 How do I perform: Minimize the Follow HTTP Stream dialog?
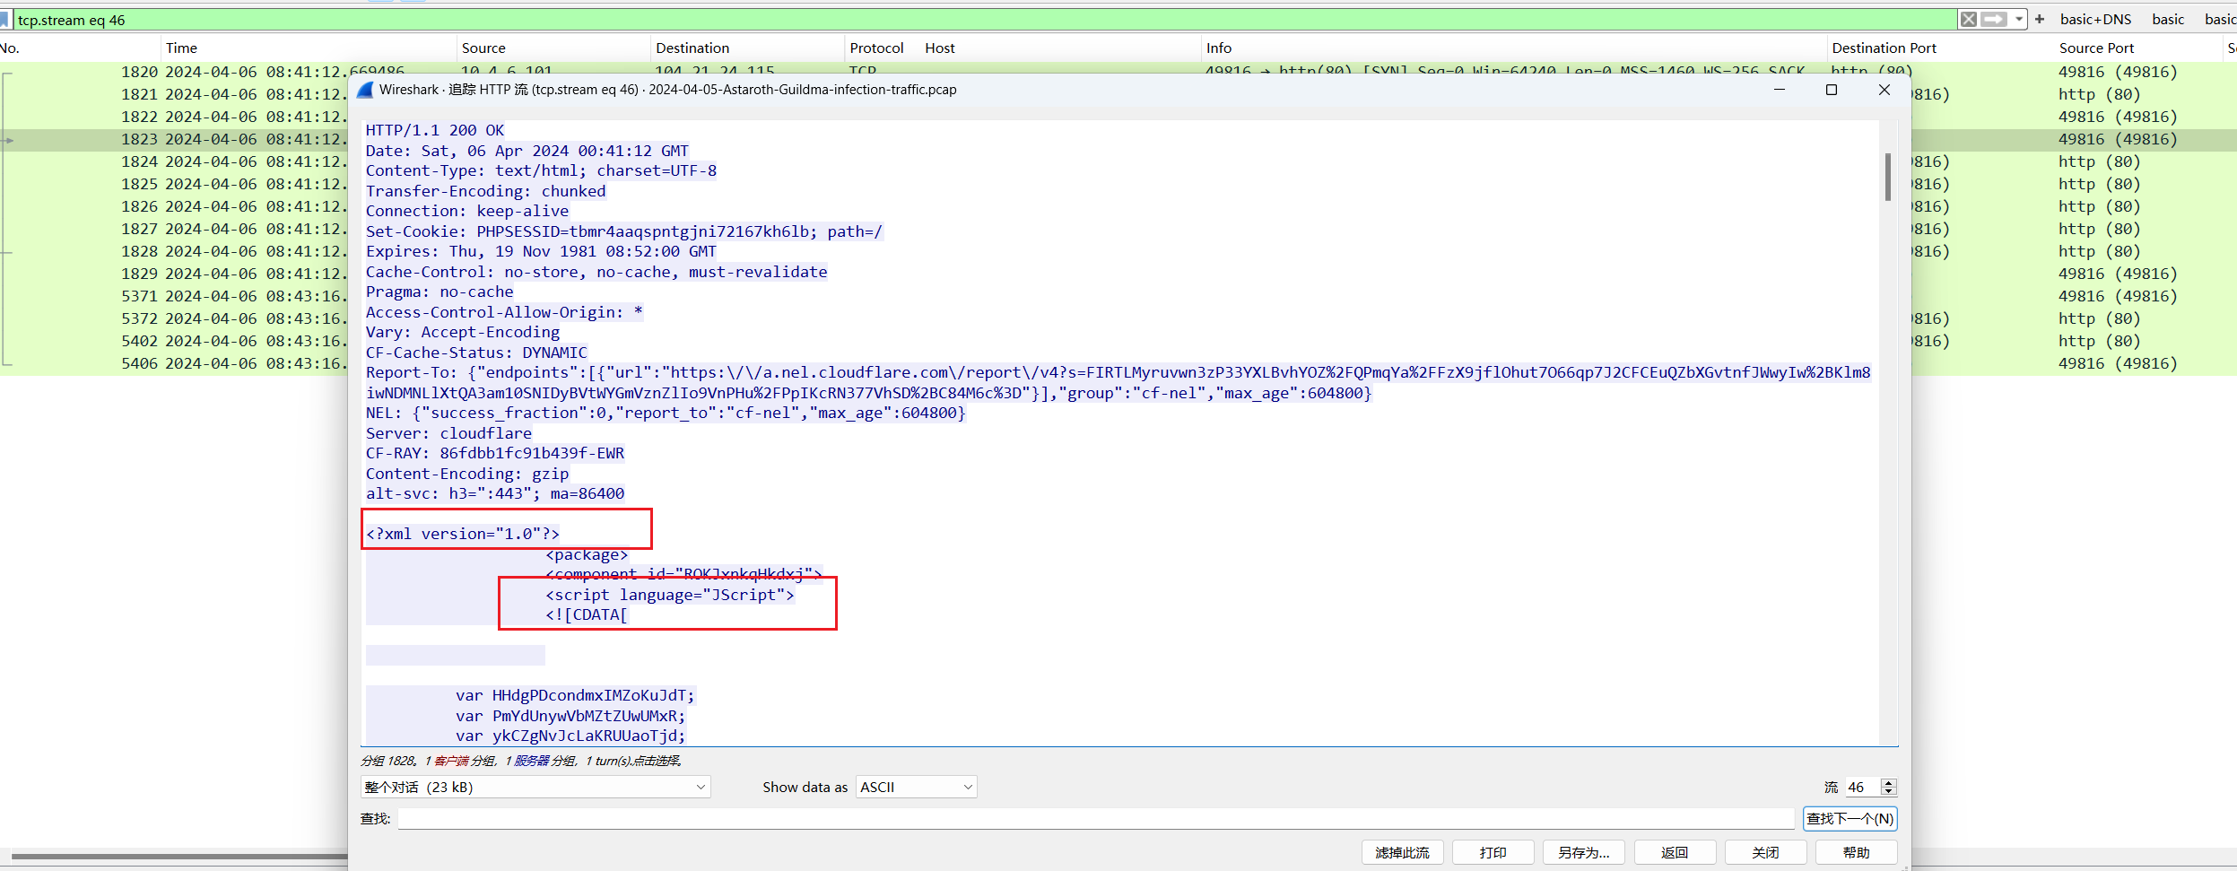[1780, 90]
